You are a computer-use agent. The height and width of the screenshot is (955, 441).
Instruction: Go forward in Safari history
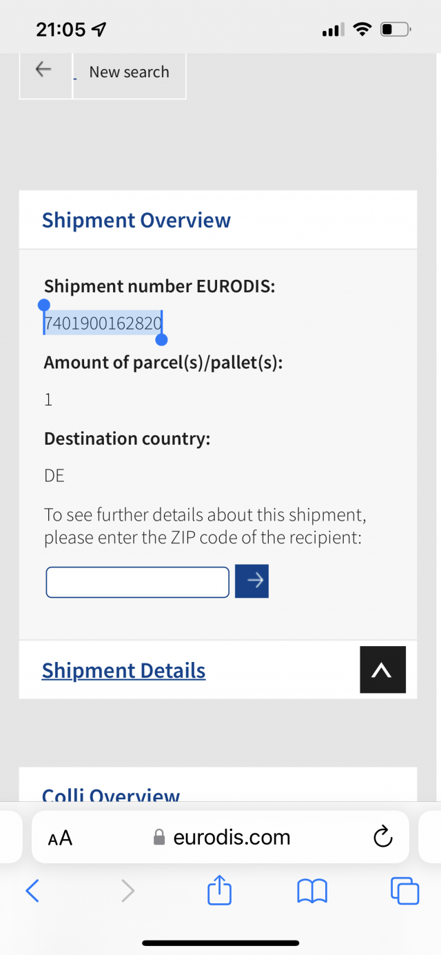(127, 892)
